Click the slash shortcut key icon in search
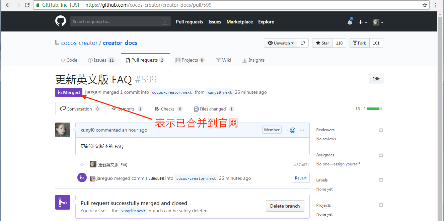 pyautogui.click(x=165, y=22)
